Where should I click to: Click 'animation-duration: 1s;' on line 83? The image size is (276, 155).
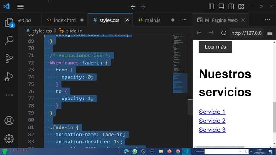89,142
